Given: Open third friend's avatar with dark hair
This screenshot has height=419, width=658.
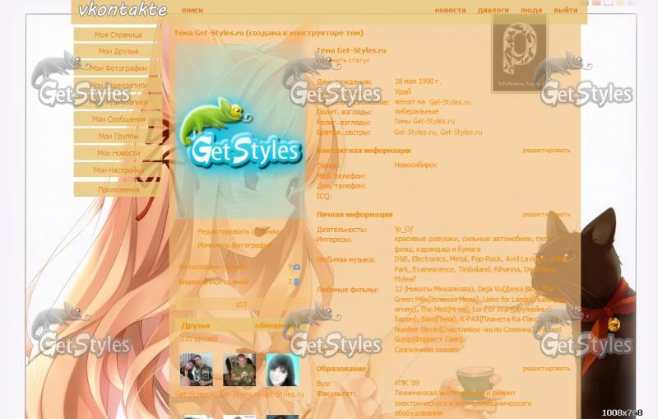Looking at the screenshot, I should pos(282,370).
